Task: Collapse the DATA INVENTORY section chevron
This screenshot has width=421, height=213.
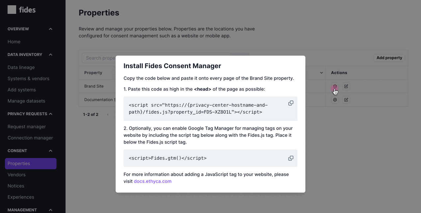Action: coord(50,55)
